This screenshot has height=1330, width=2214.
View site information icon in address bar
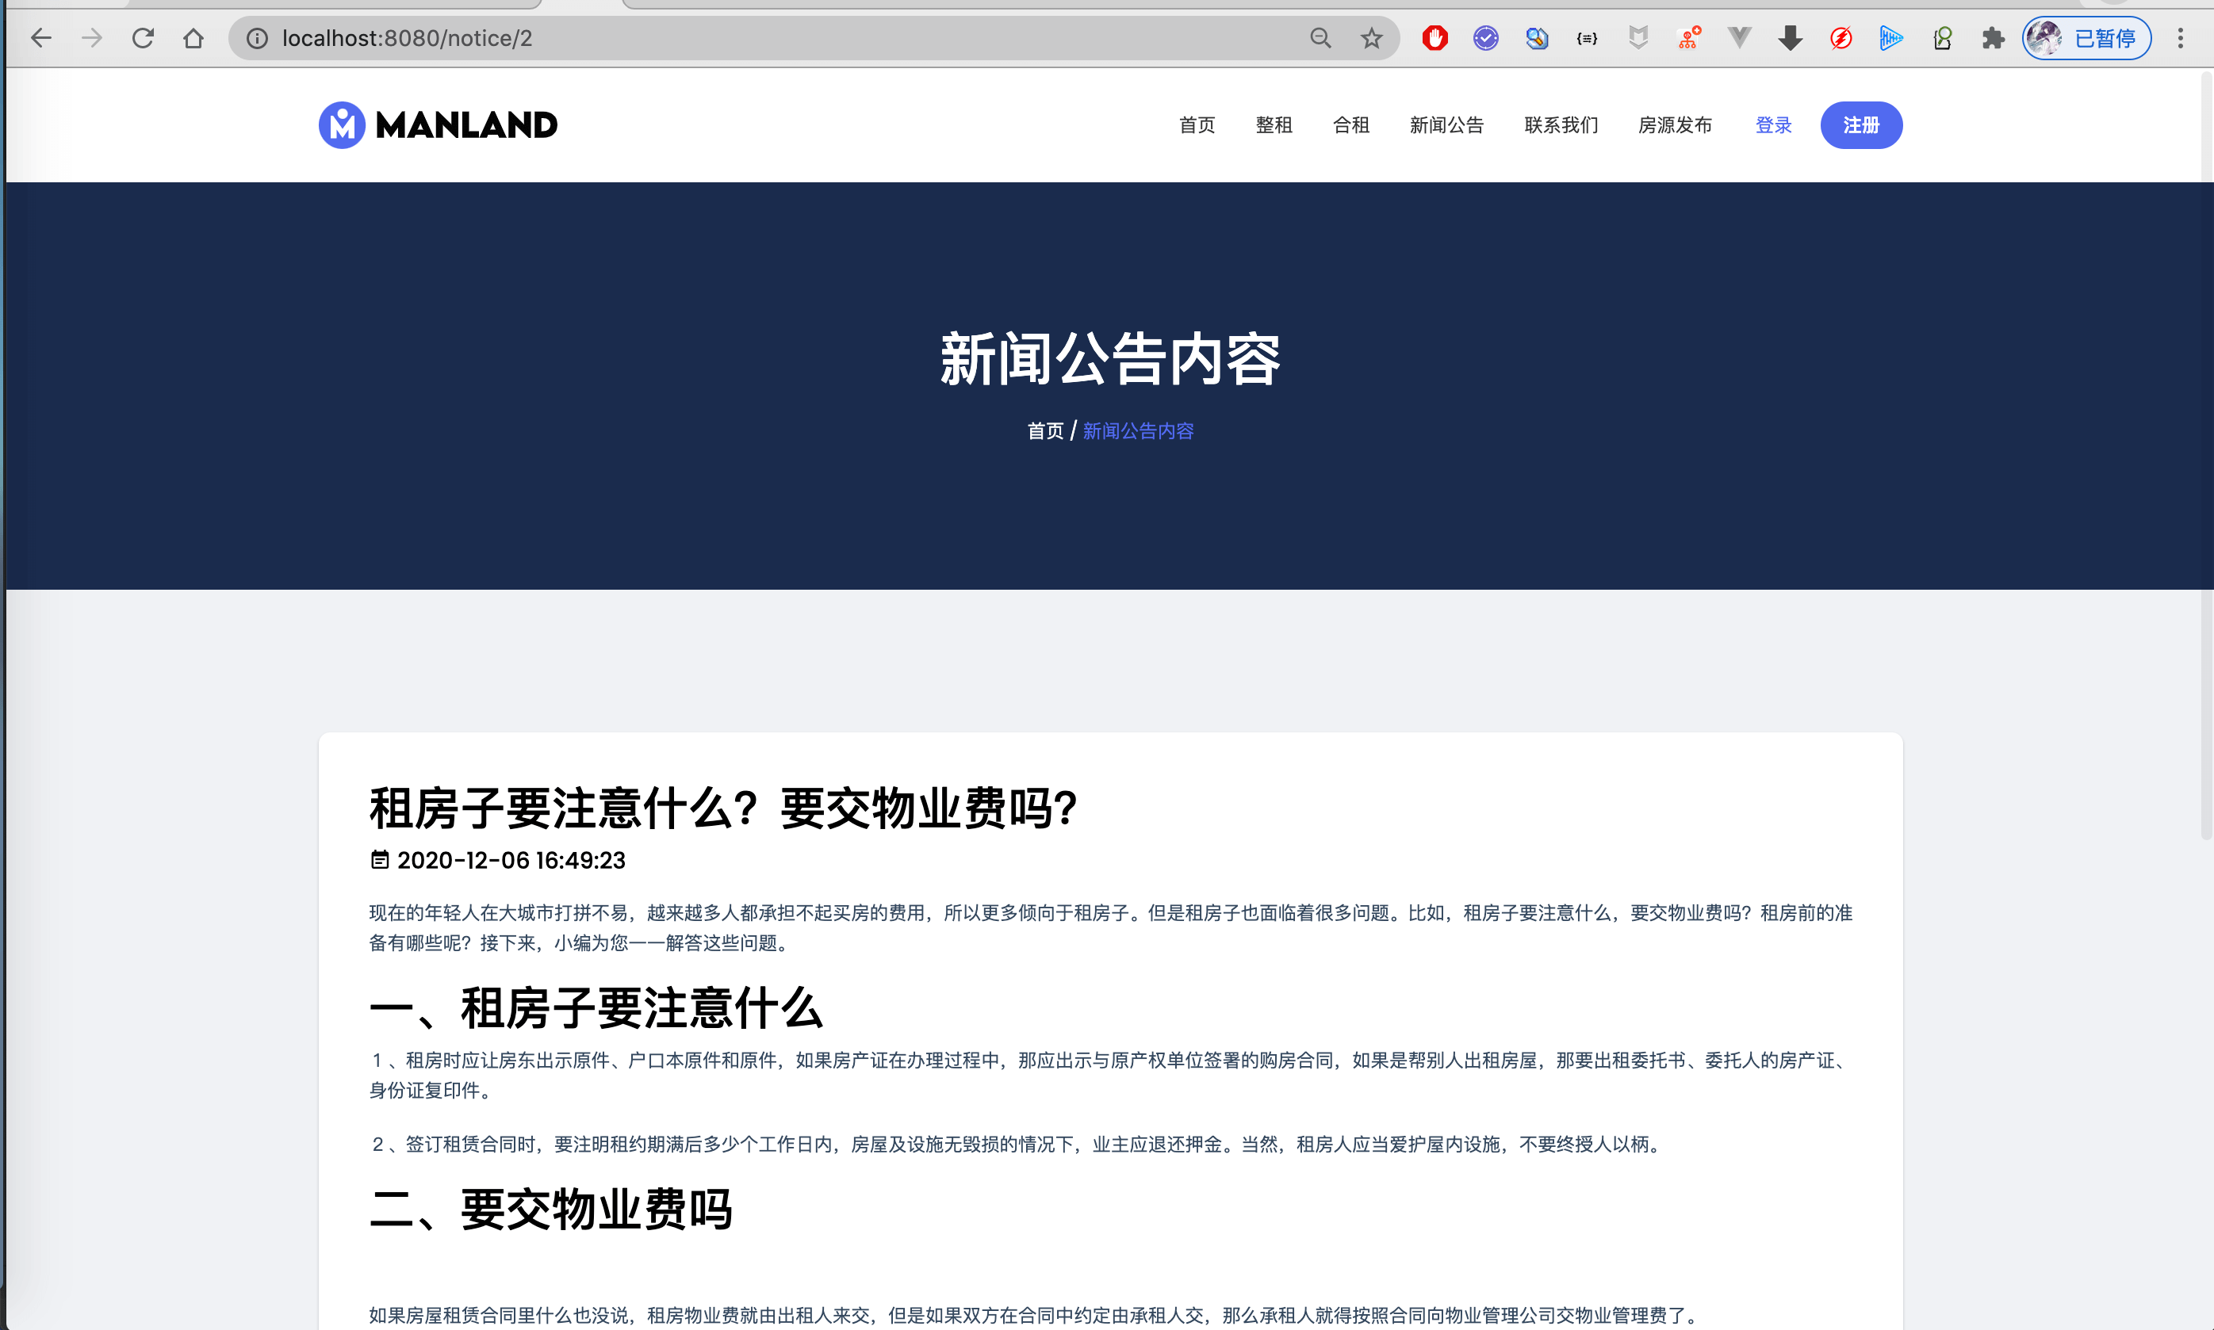(x=257, y=39)
